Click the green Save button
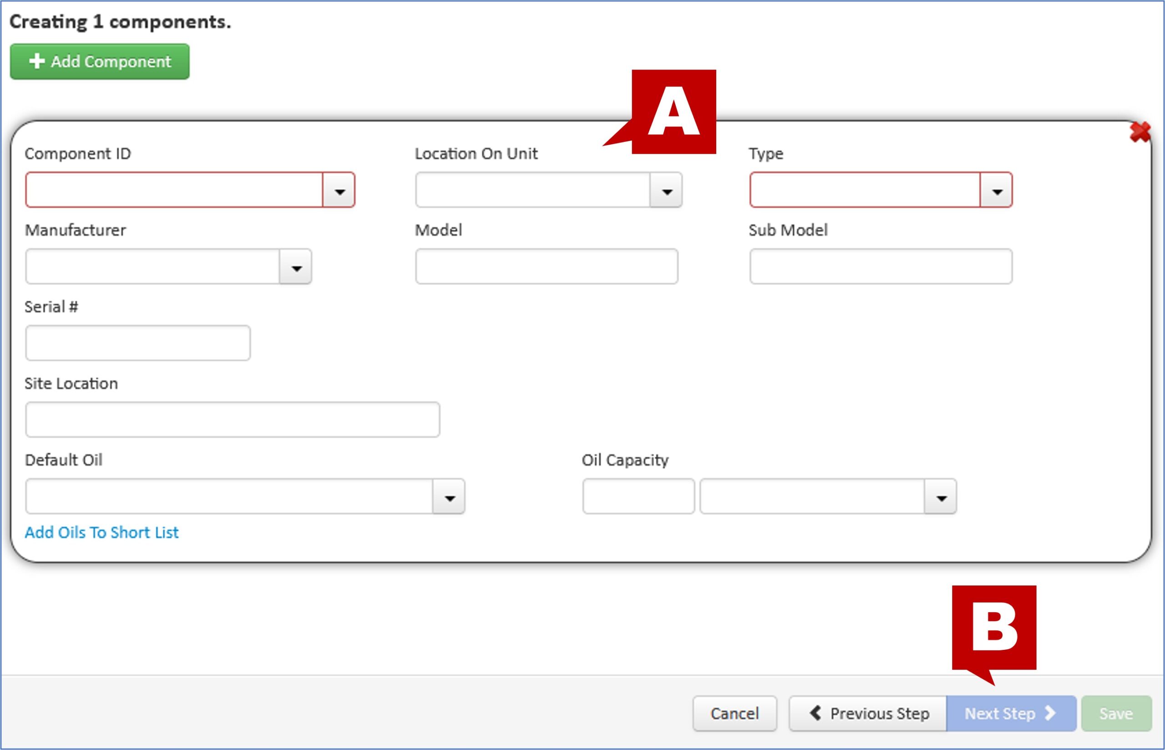 pos(1116,714)
